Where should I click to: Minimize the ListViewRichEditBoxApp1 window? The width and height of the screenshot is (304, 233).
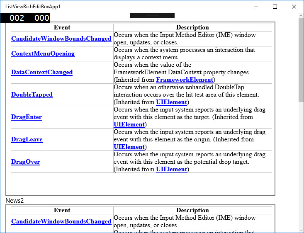[256, 7]
